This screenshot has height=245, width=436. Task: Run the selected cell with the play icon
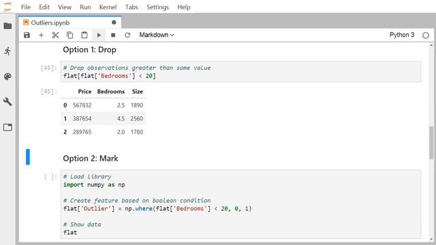tap(99, 35)
